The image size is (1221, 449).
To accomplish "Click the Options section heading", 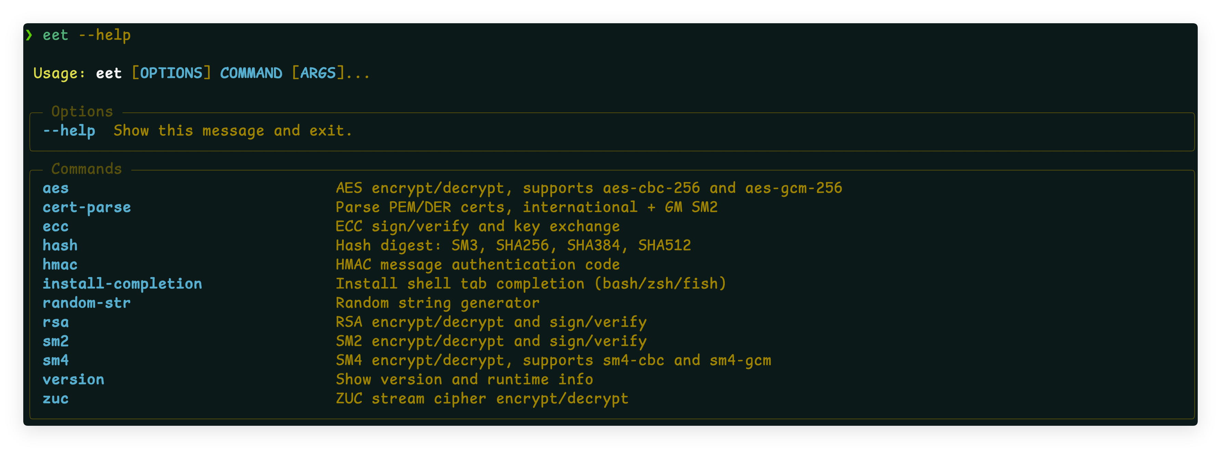I will tap(82, 112).
